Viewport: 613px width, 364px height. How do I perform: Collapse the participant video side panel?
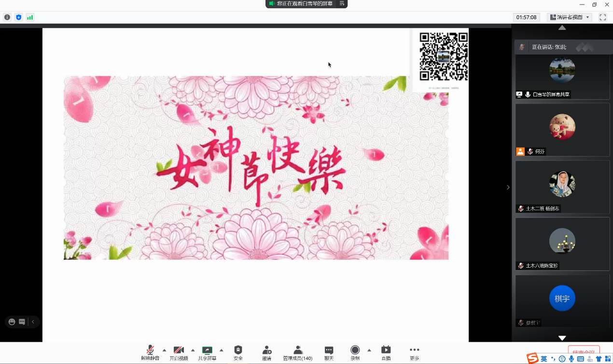point(508,187)
